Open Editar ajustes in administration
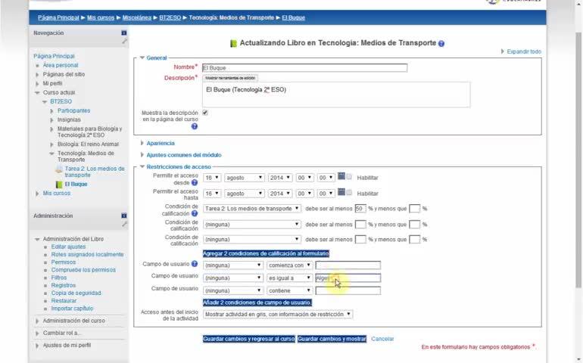The width and height of the screenshot is (583, 363). point(68,247)
